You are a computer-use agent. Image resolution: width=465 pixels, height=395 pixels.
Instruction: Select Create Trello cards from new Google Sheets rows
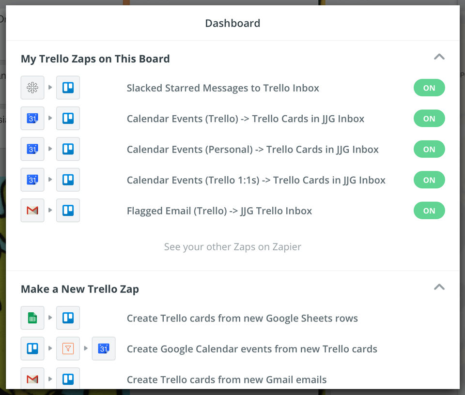pyautogui.click(x=242, y=319)
